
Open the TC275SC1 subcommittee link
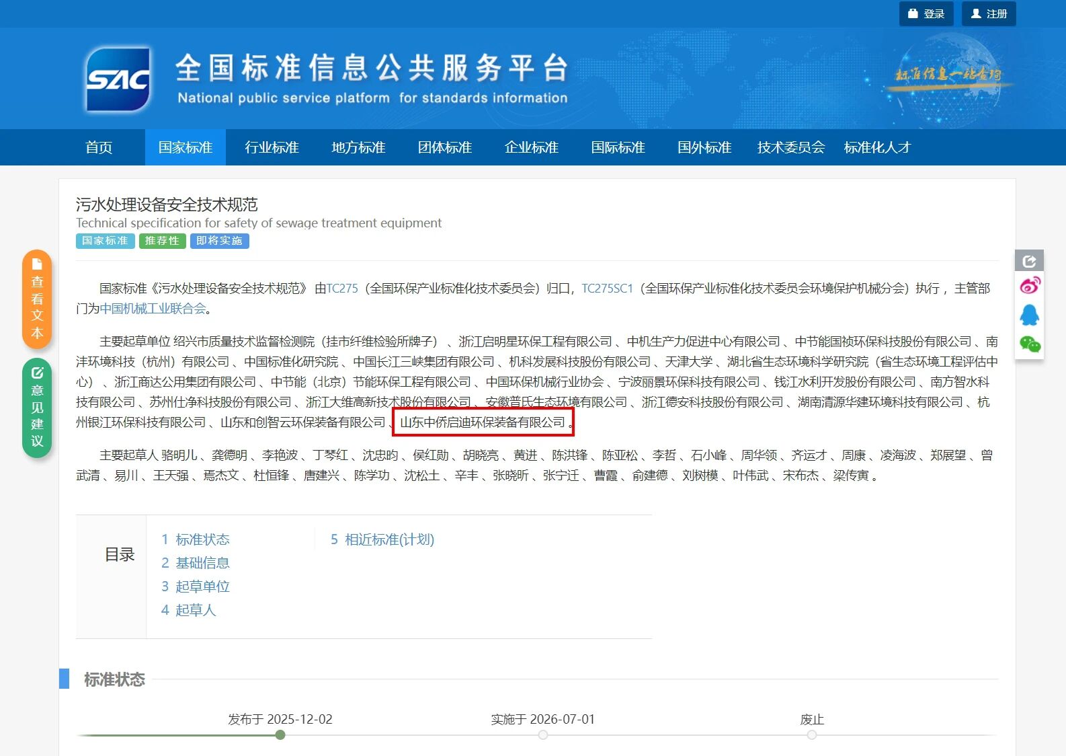click(607, 289)
